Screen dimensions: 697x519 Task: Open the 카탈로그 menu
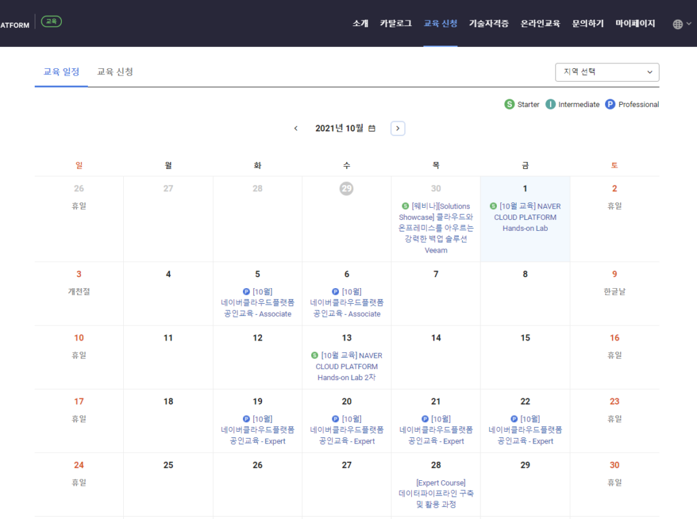395,24
